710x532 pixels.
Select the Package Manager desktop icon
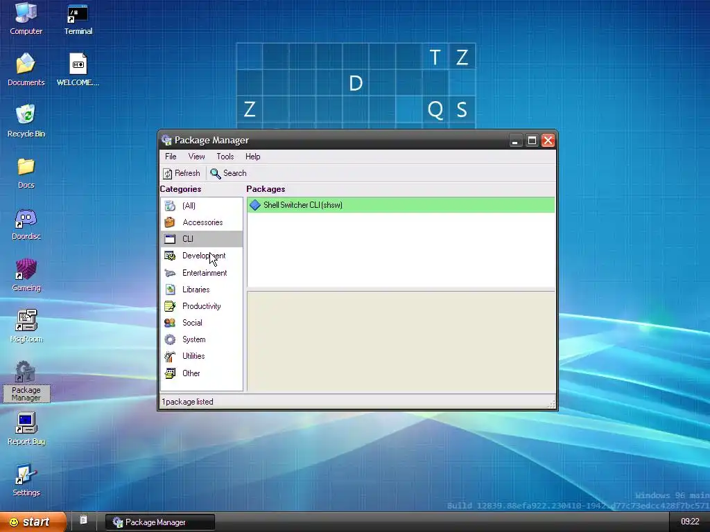pos(26,381)
